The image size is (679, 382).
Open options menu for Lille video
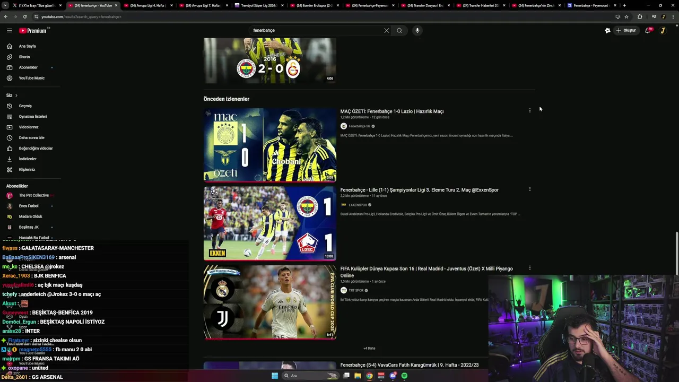pos(529,189)
